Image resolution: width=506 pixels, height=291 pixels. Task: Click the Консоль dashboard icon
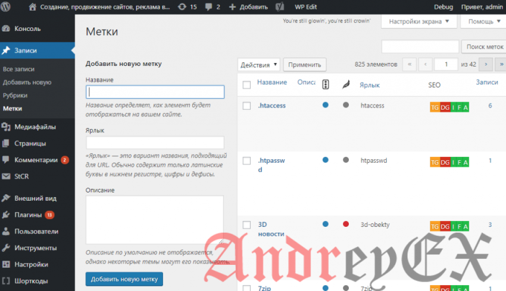6,29
